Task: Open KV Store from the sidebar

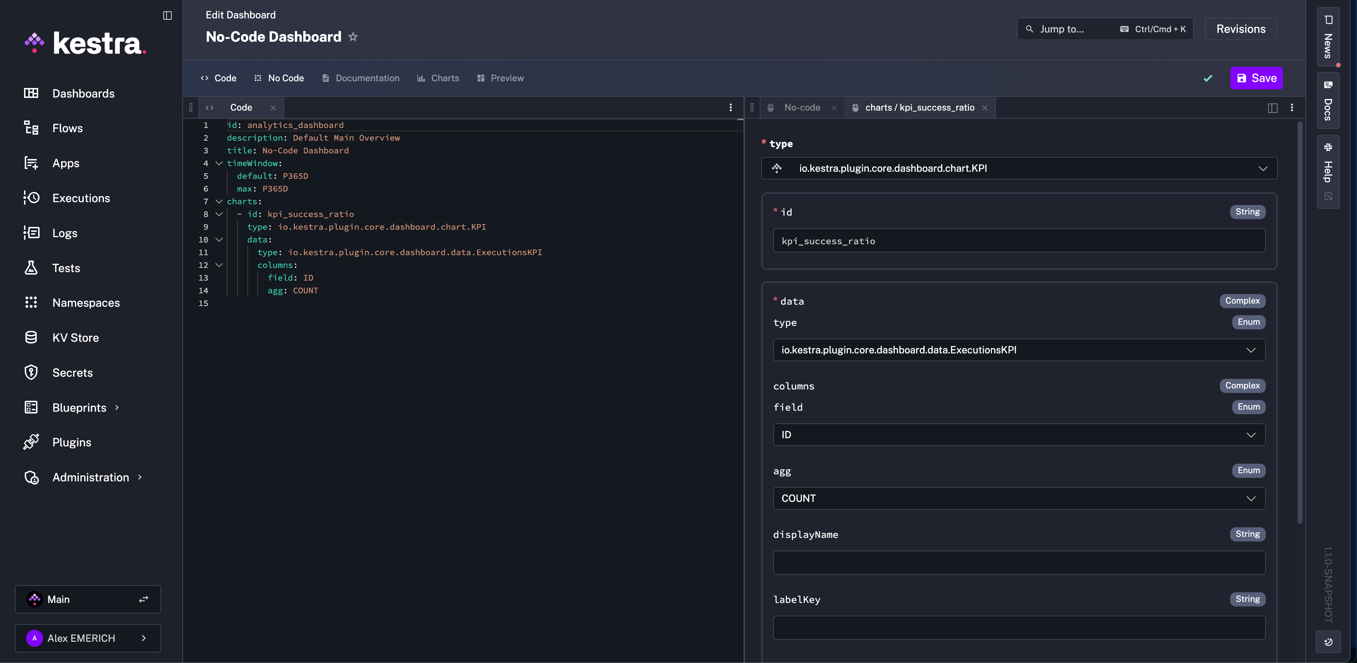Action: point(75,338)
